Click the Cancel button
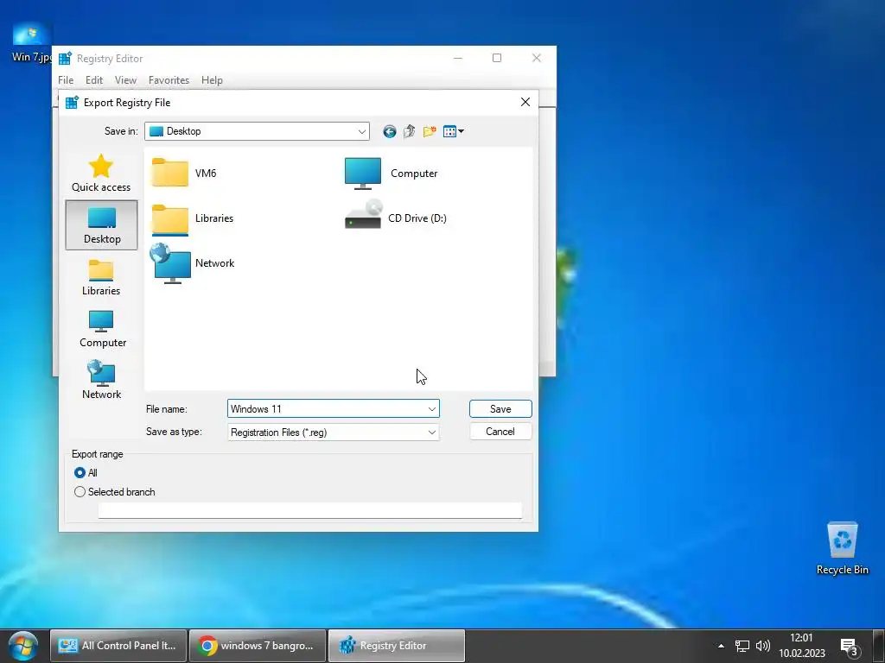The height and width of the screenshot is (663, 885). click(x=500, y=432)
